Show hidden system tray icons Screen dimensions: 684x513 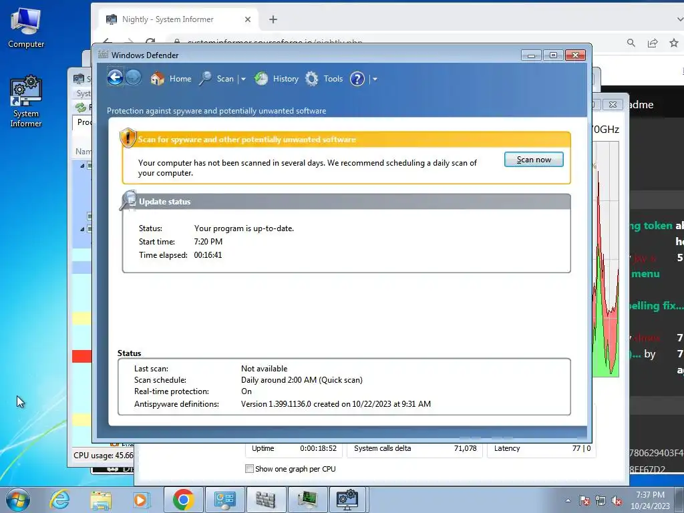tap(568, 500)
